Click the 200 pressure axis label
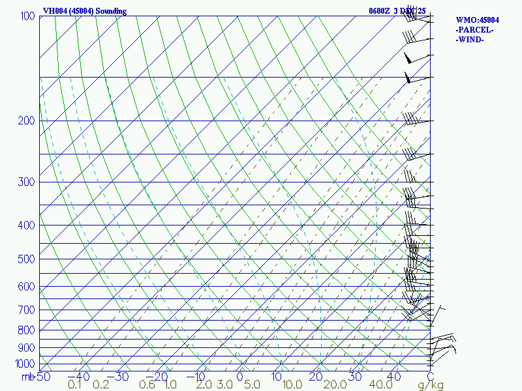 [26, 121]
